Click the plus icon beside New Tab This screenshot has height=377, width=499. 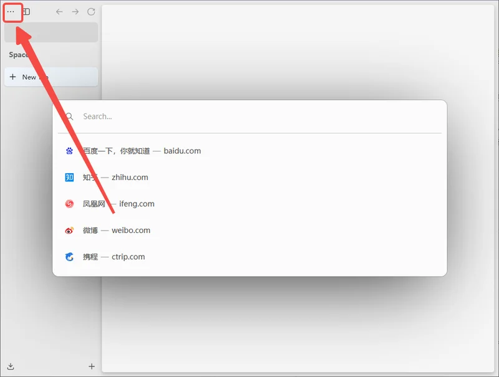12,77
